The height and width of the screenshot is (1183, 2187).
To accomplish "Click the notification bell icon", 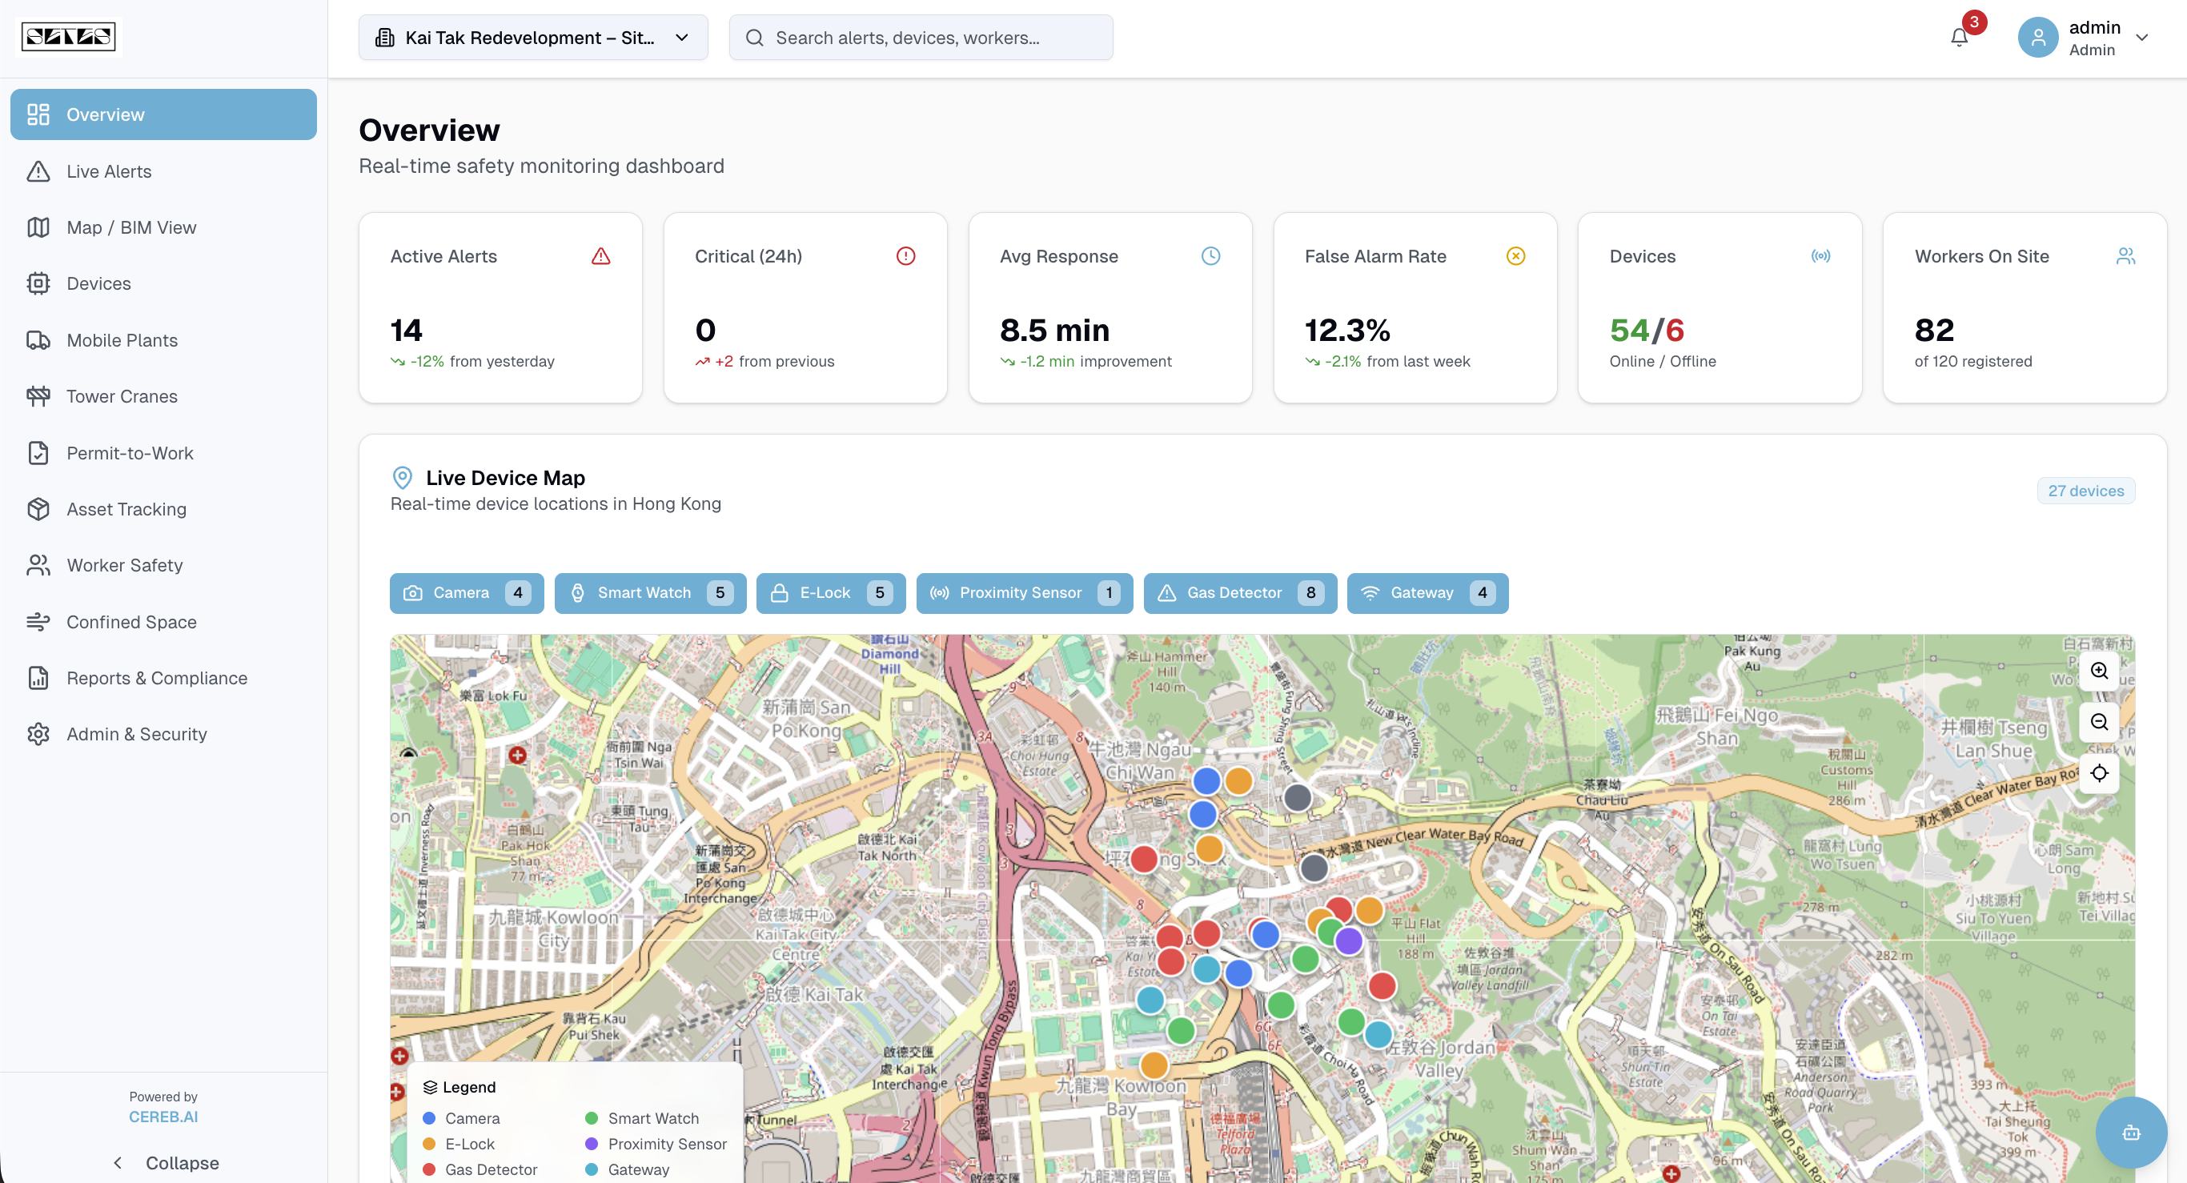I will 1959,38.
